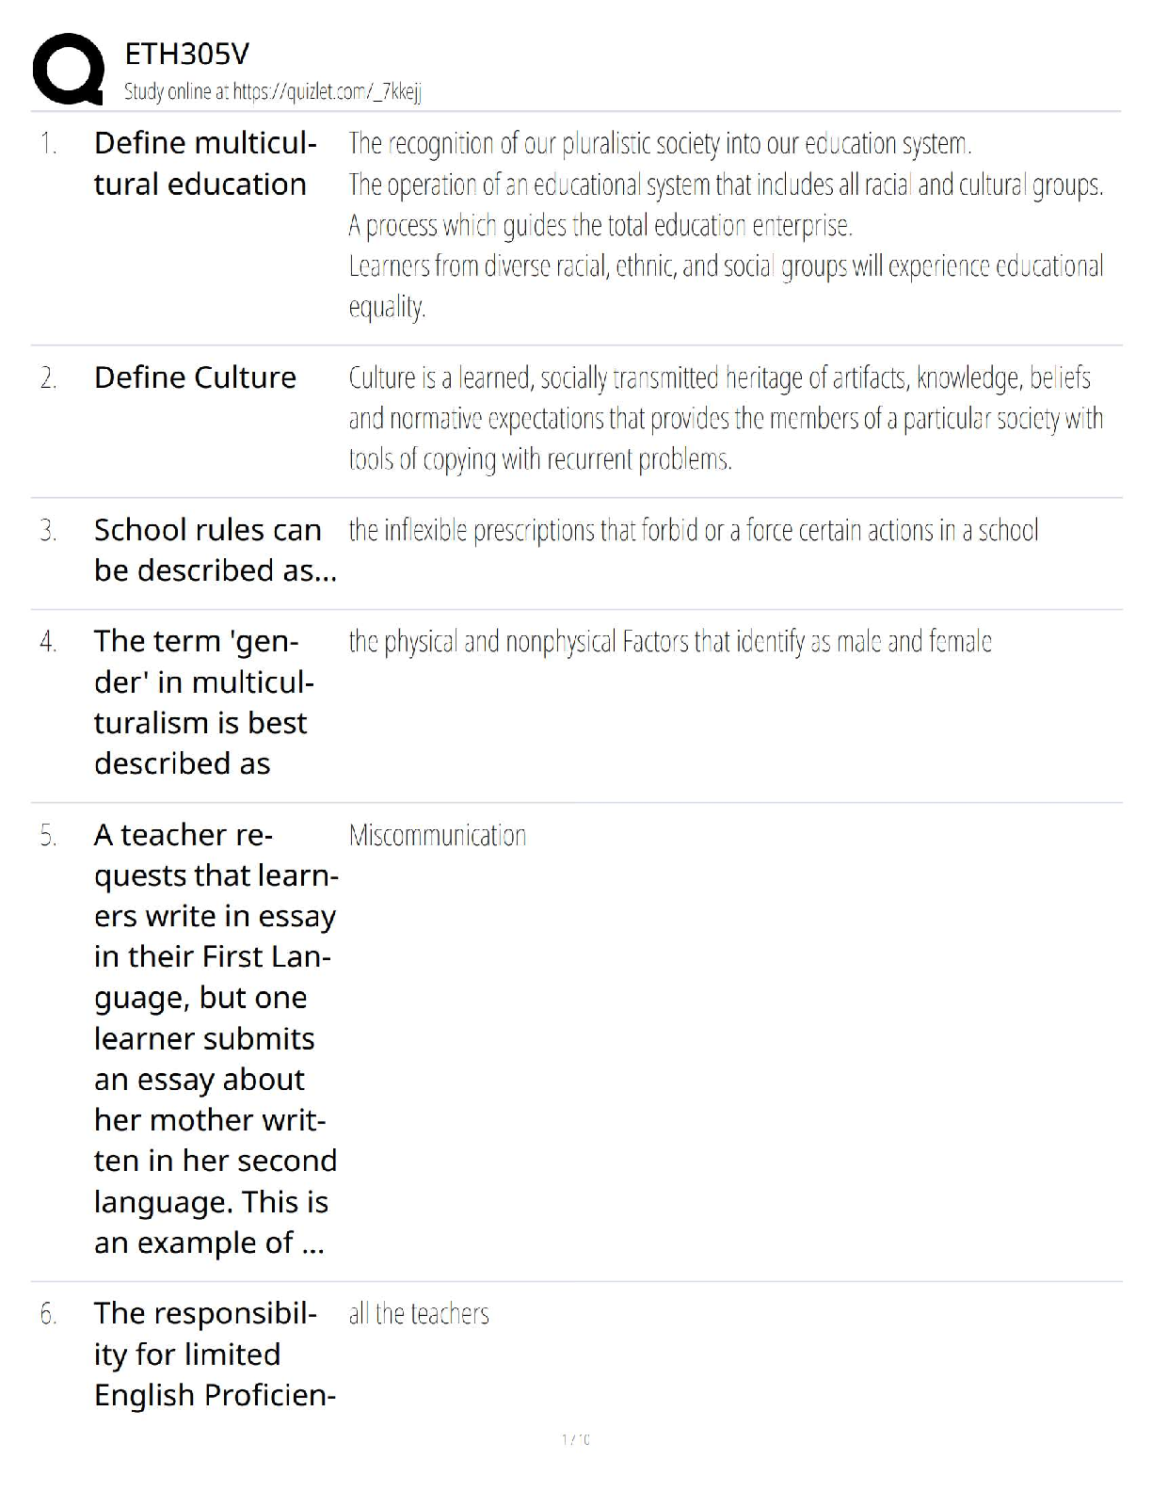Select 'School rules can be described as' term
The width and height of the screenshot is (1152, 1491).
click(215, 550)
